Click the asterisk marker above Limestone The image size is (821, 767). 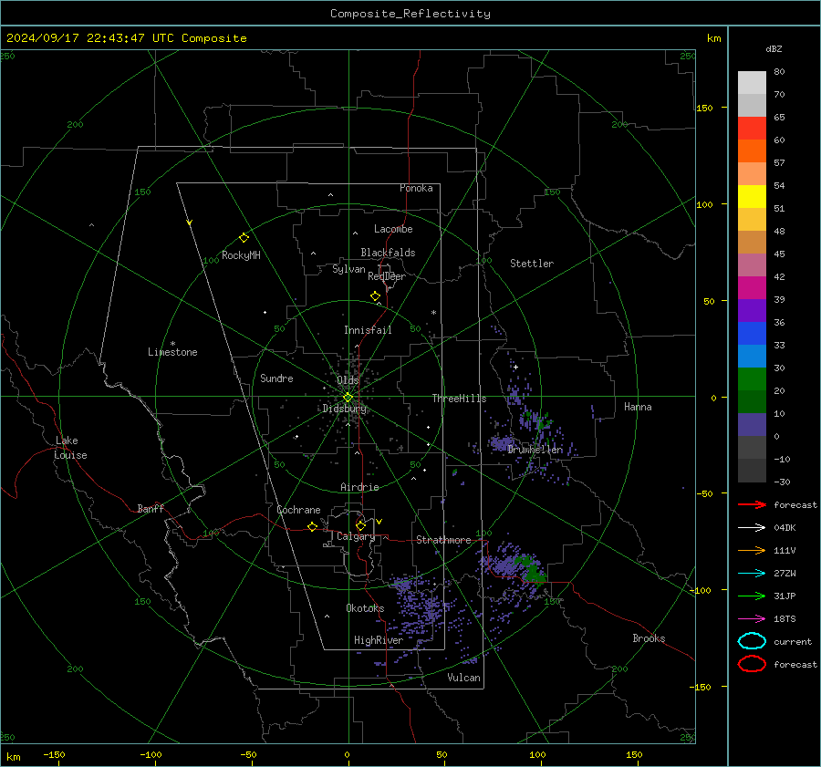coord(172,344)
